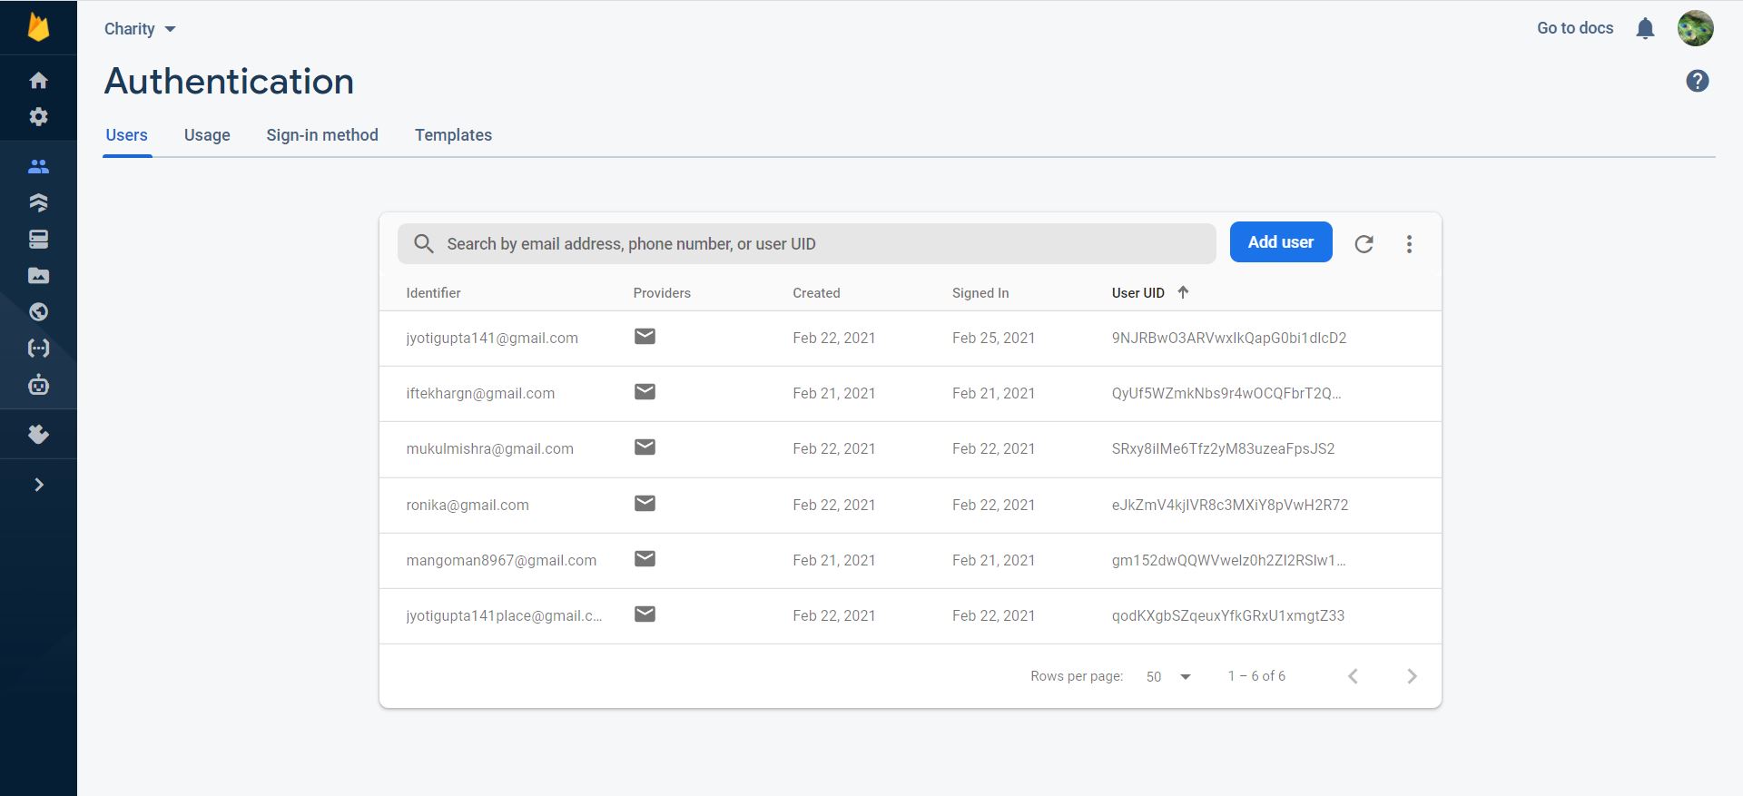Open the Templates tab

453,135
